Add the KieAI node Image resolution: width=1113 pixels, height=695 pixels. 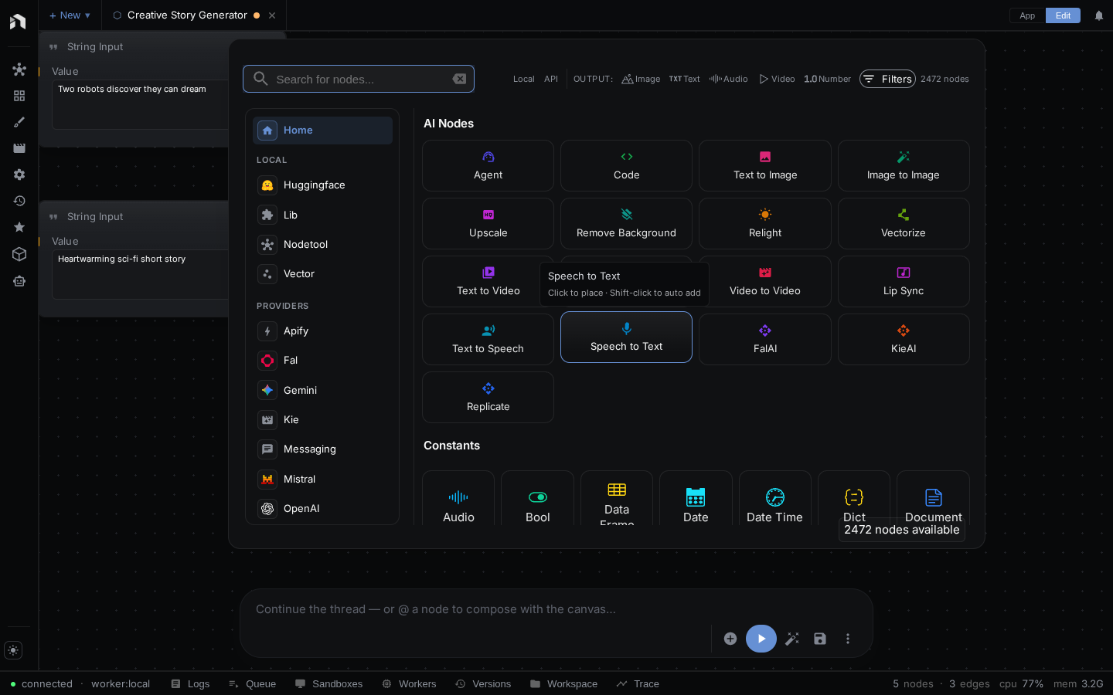click(x=904, y=339)
